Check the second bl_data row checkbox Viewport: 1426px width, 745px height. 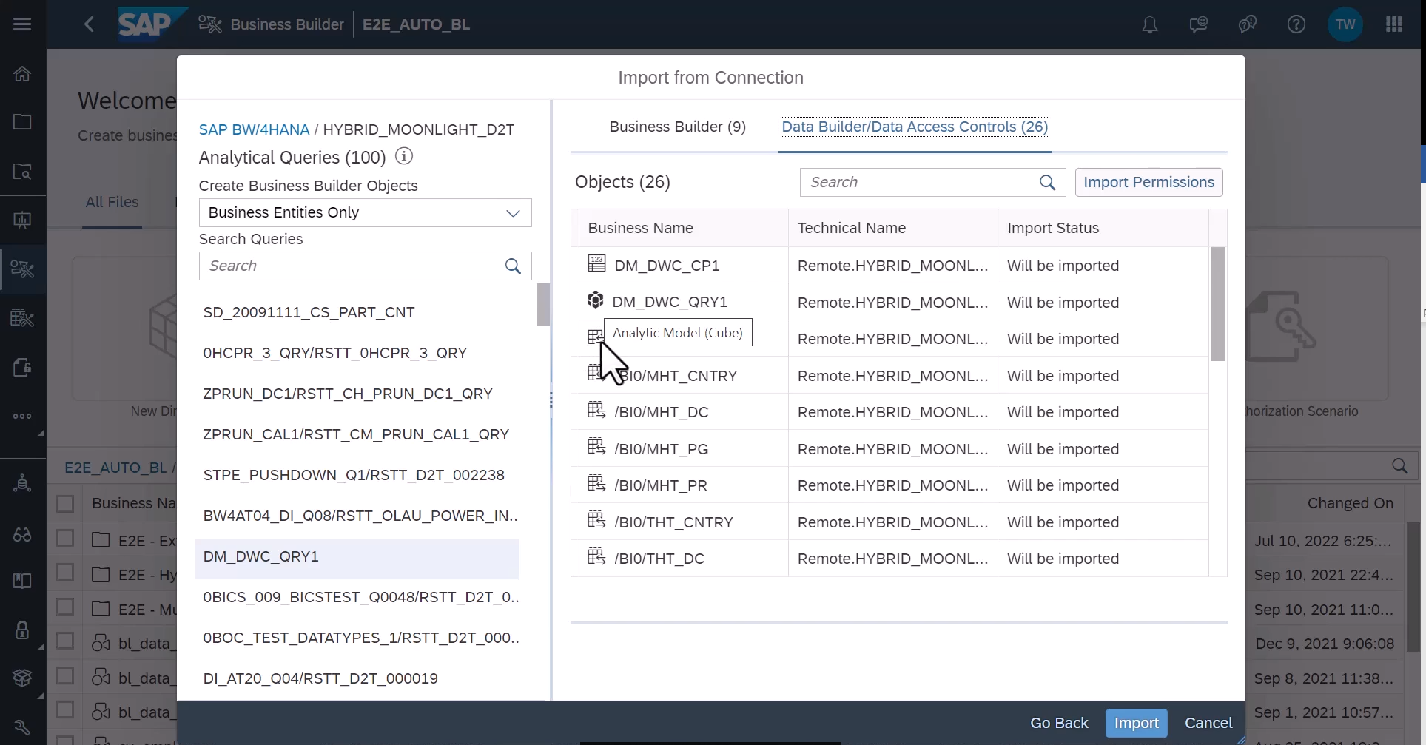65,675
